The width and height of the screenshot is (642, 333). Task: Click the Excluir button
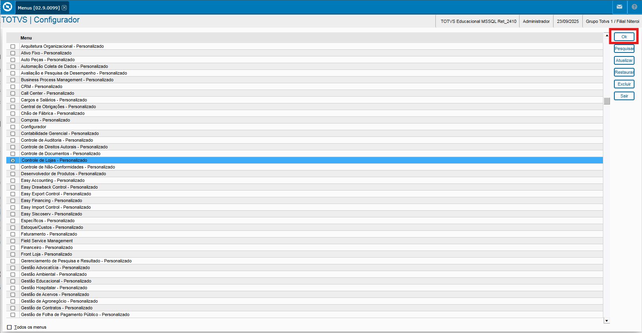(x=624, y=84)
